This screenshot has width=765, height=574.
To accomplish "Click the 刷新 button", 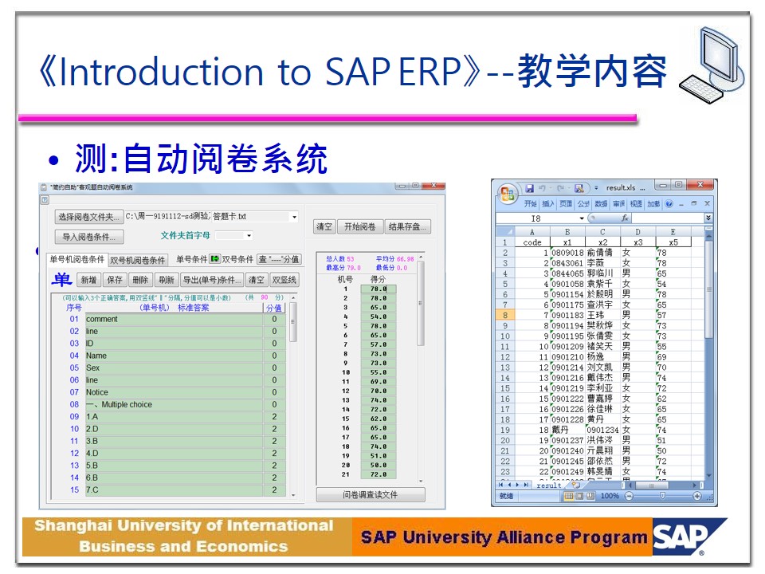I will pyautogui.click(x=167, y=280).
